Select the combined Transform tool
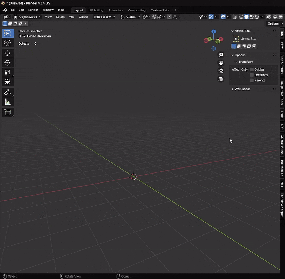 click(x=7, y=82)
